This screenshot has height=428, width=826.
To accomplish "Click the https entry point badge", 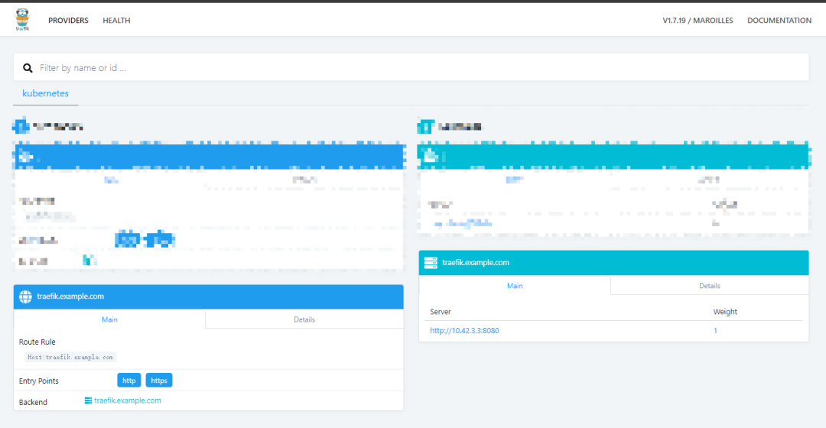I will coord(159,381).
